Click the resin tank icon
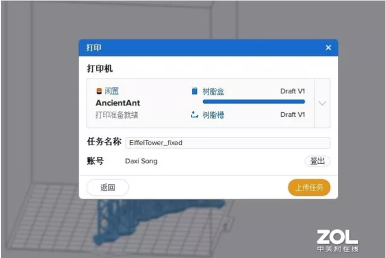The height and width of the screenshot is (258, 385). 195,115
